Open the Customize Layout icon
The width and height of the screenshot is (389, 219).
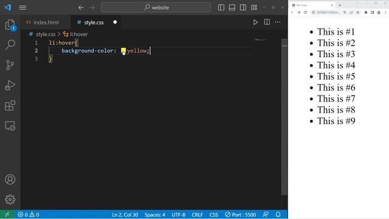254,7
